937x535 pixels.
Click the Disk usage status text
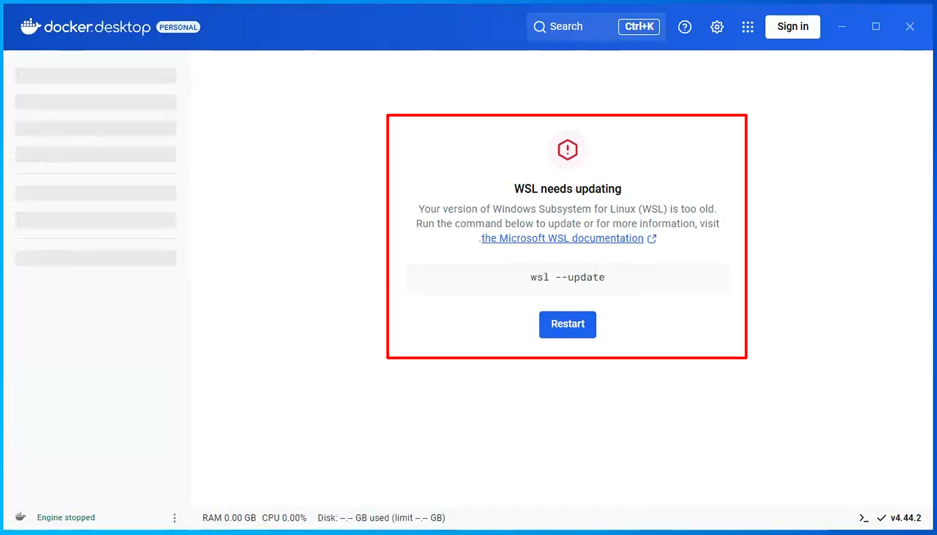(x=382, y=518)
